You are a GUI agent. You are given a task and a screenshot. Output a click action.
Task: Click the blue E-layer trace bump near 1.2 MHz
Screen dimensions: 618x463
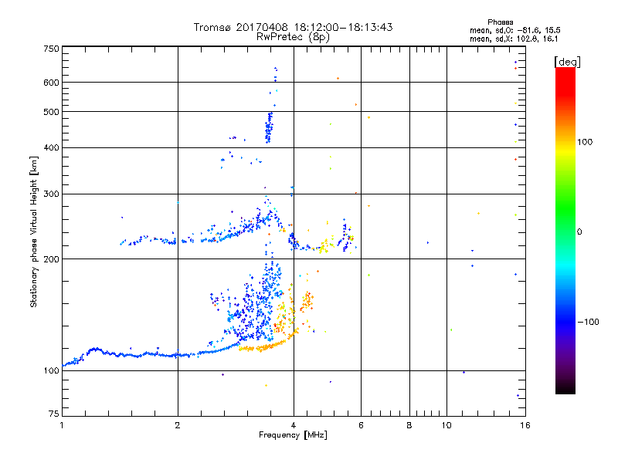(94, 350)
